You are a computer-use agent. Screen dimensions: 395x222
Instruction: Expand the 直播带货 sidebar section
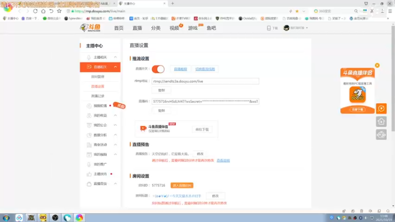coord(116,184)
